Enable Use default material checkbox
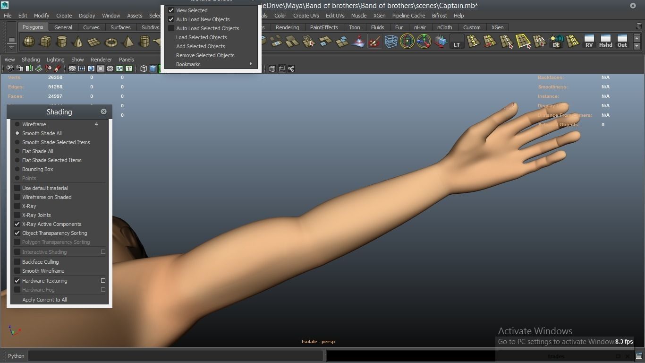Viewport: 645px width, 363px height. [17, 188]
